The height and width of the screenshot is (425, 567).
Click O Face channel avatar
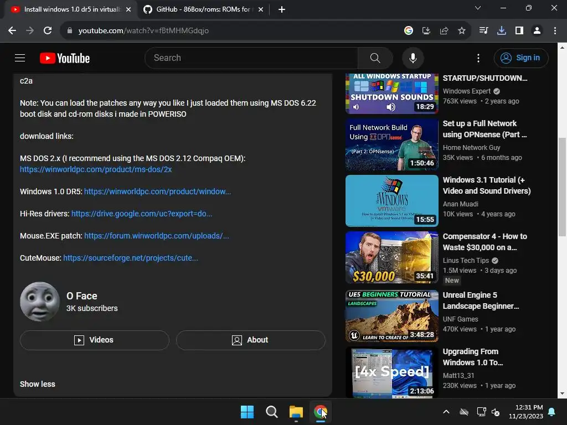40,302
